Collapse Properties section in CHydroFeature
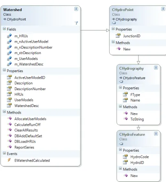Image resolution: width=166 pixels, height=182 pixels. click(x=120, y=150)
